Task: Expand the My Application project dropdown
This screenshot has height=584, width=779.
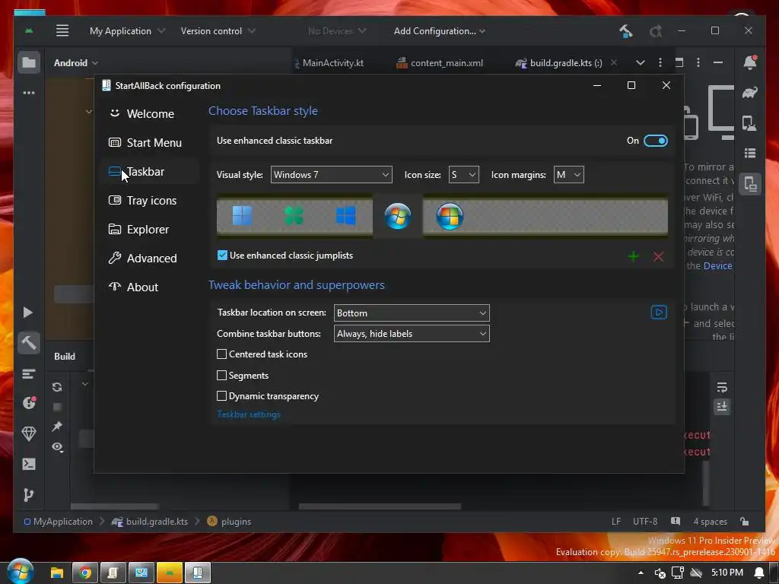Action: point(127,30)
